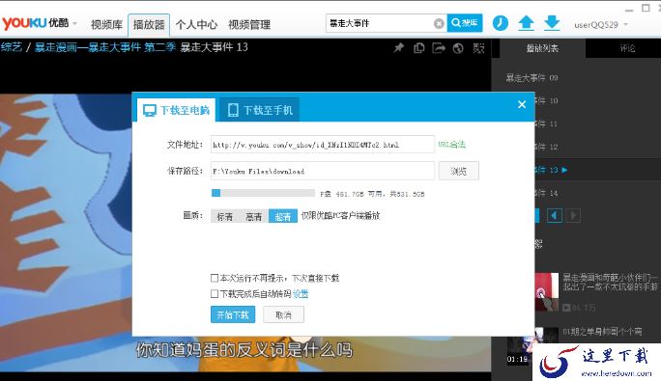Viewport: 661px width, 381px height.
Task: Select the currently playing episode 13 row
Action: coord(597,170)
